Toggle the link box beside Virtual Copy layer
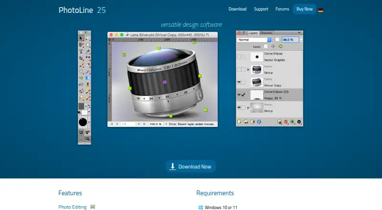The height and width of the screenshot is (210, 382). (244, 82)
